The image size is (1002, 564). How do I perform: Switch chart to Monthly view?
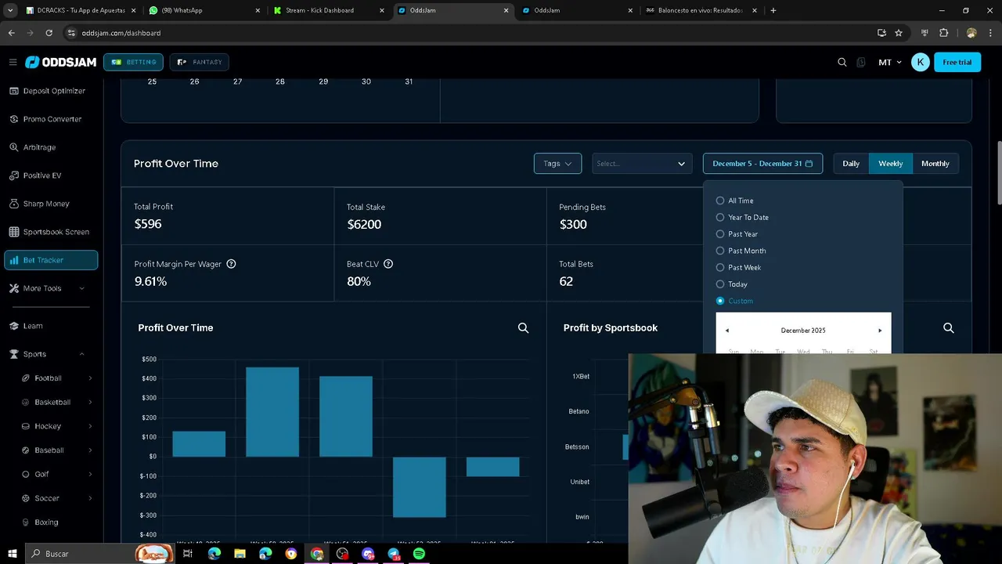[935, 164]
